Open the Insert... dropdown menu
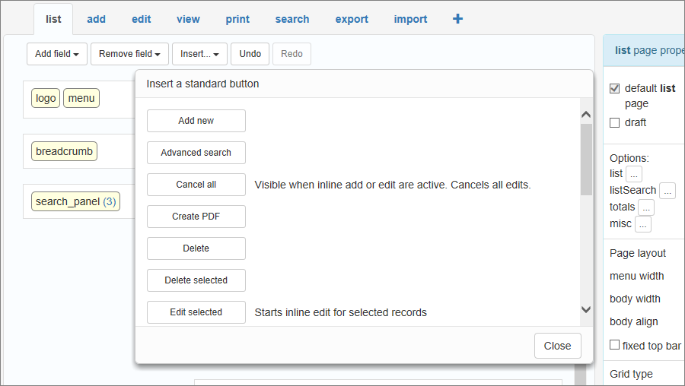The height and width of the screenshot is (386, 685). tap(199, 54)
